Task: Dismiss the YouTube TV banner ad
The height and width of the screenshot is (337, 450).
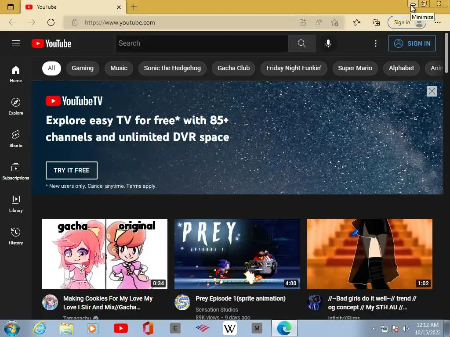Action: point(432,91)
